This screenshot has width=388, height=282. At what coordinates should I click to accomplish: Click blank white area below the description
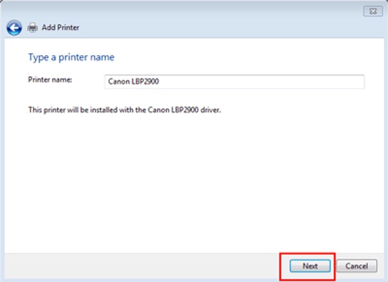pos(194,181)
